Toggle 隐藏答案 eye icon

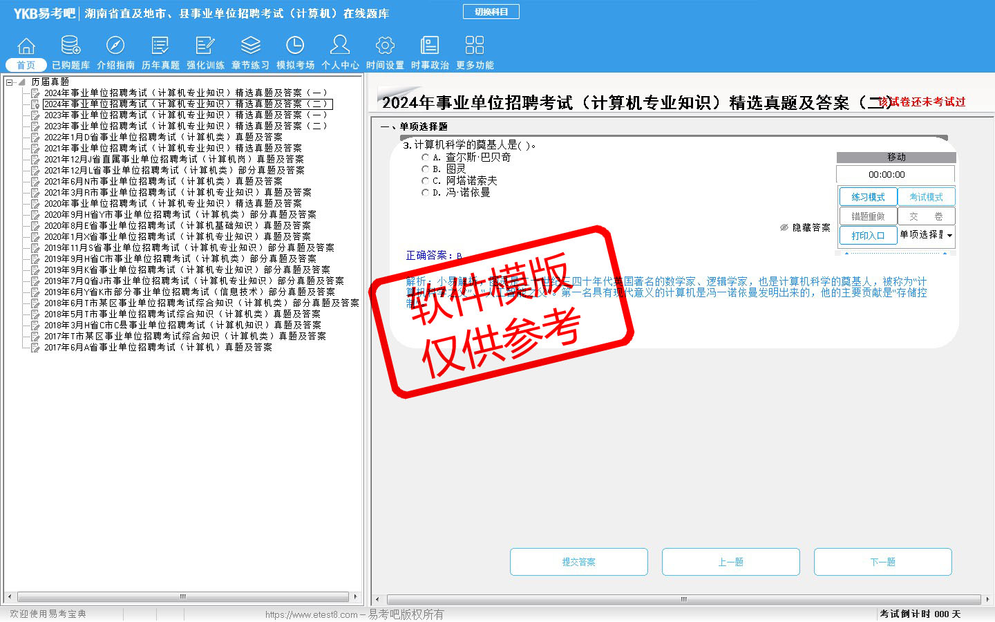(x=784, y=227)
